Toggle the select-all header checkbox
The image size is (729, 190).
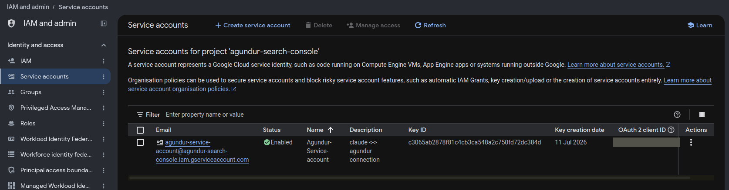(x=140, y=130)
